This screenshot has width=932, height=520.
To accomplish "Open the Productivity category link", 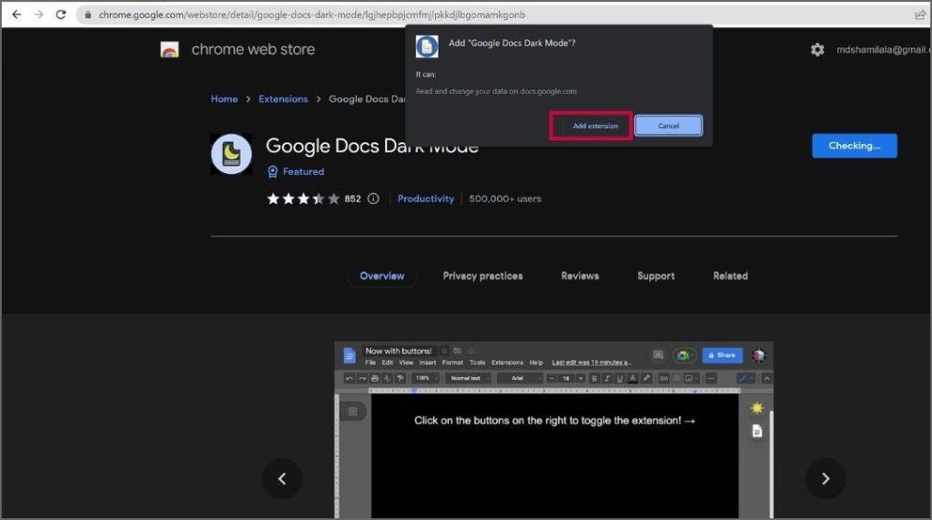I will click(426, 199).
